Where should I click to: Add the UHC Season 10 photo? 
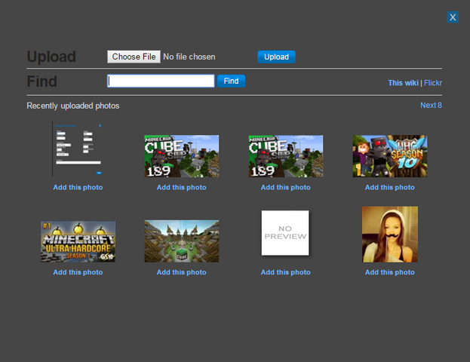pos(390,187)
